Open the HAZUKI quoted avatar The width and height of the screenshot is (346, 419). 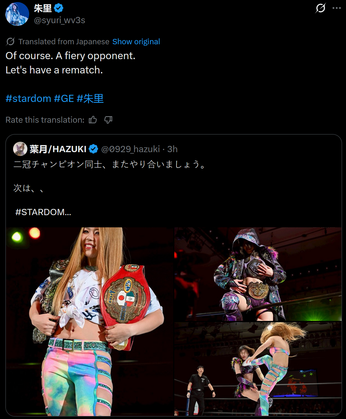tap(20, 149)
